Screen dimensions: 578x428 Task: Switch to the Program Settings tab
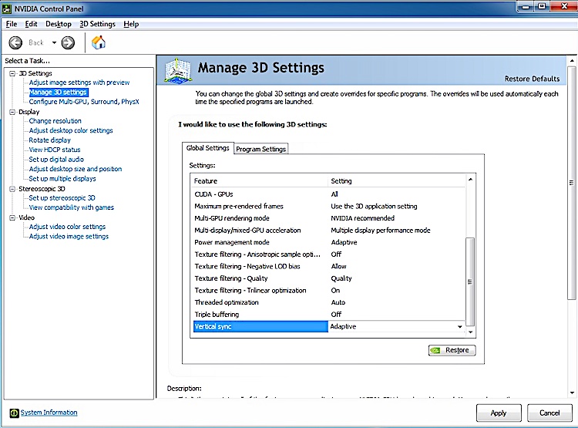pos(260,149)
